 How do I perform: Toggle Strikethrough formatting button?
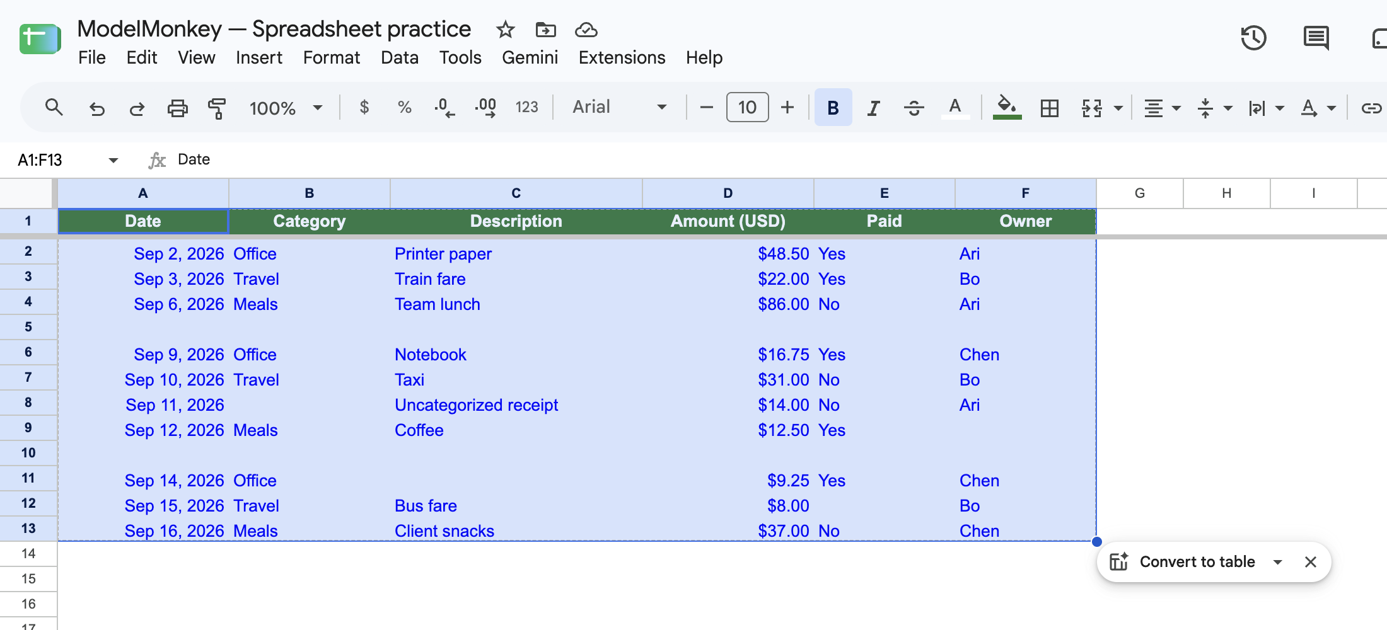click(914, 108)
